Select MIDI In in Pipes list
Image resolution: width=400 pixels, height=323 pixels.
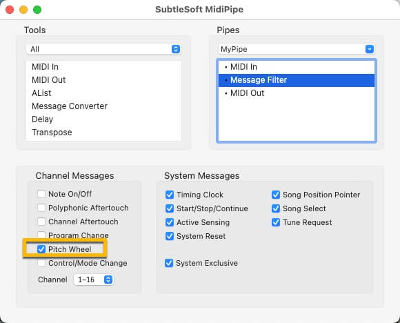[297, 67]
